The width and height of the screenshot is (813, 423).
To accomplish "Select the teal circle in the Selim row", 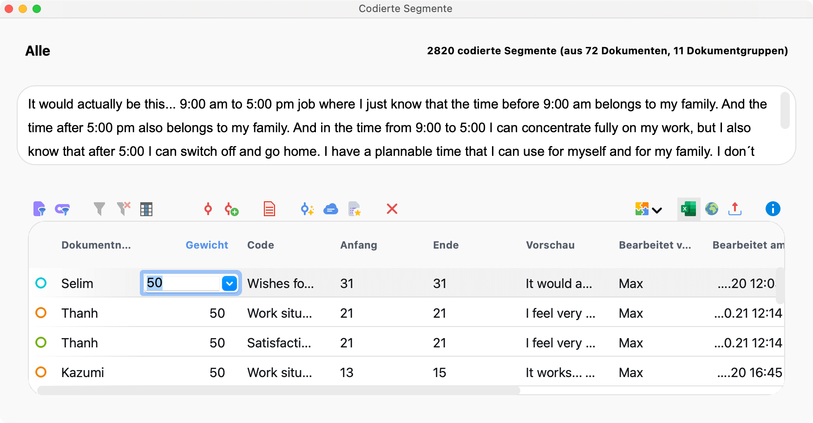I will coord(41,283).
